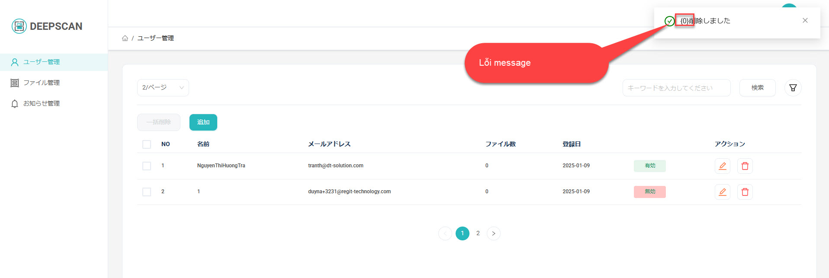Edit the duyna+3231 user row
The width and height of the screenshot is (829, 278).
pos(722,192)
